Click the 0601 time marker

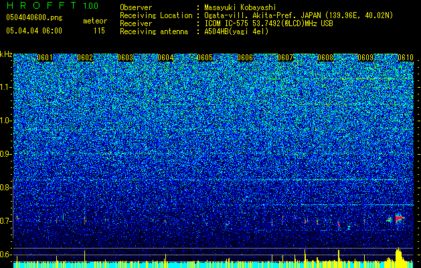point(45,58)
